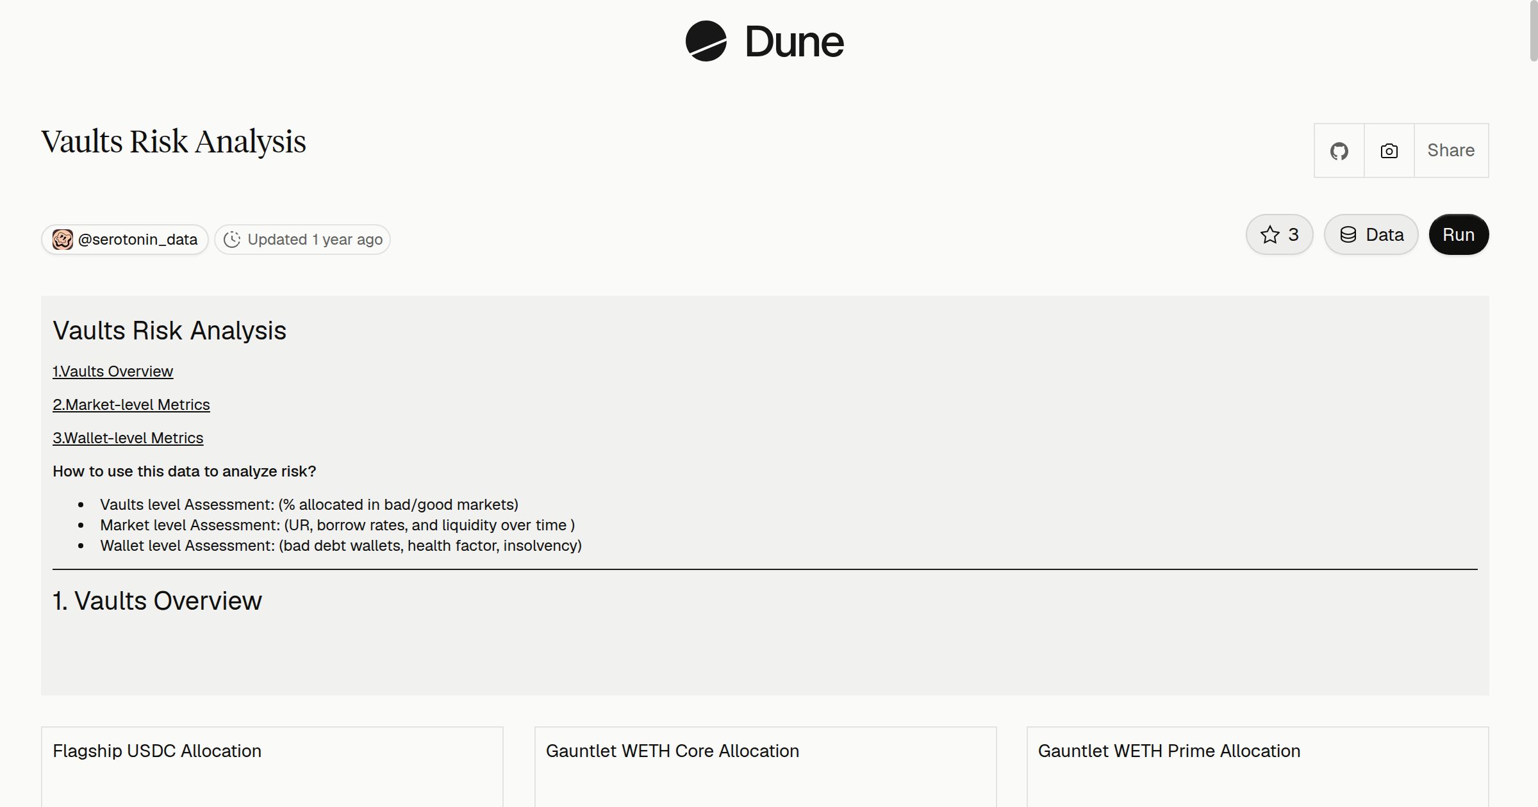Click the Updated 1 year ago badge
The width and height of the screenshot is (1538, 807).
[302, 240]
